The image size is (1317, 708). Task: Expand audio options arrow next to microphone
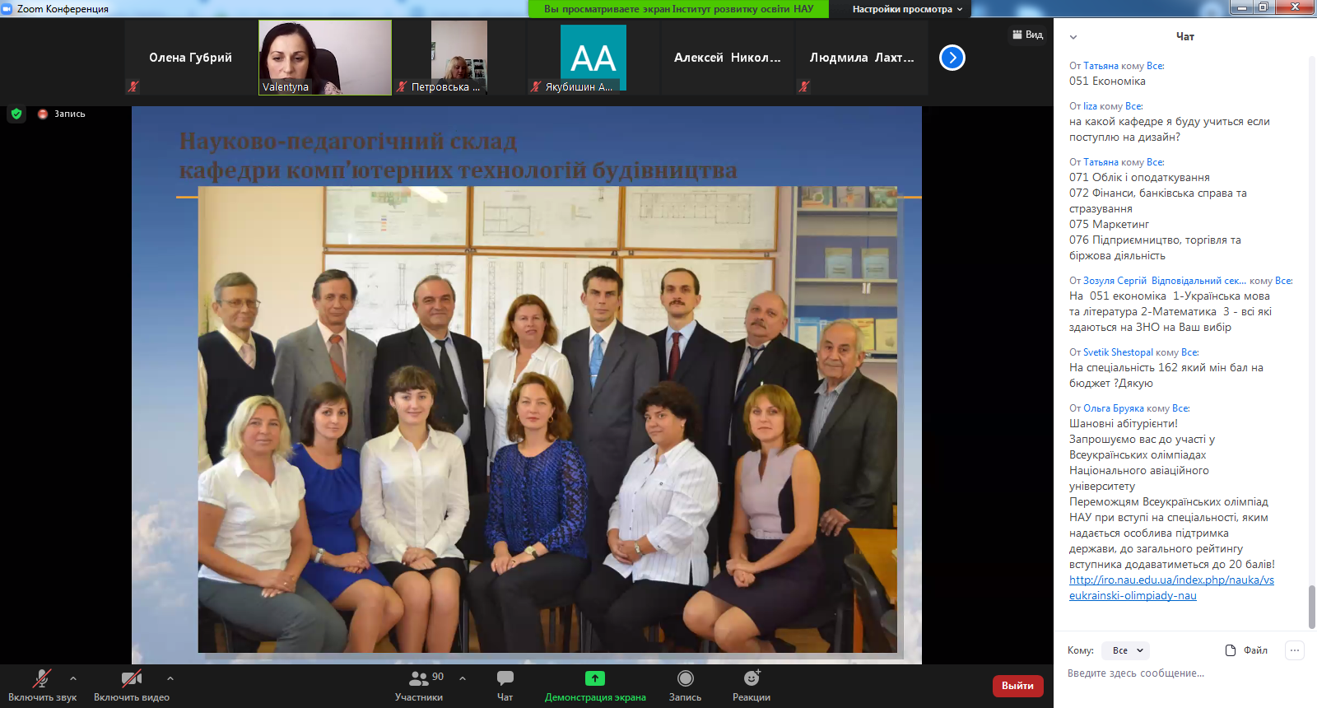(x=73, y=678)
